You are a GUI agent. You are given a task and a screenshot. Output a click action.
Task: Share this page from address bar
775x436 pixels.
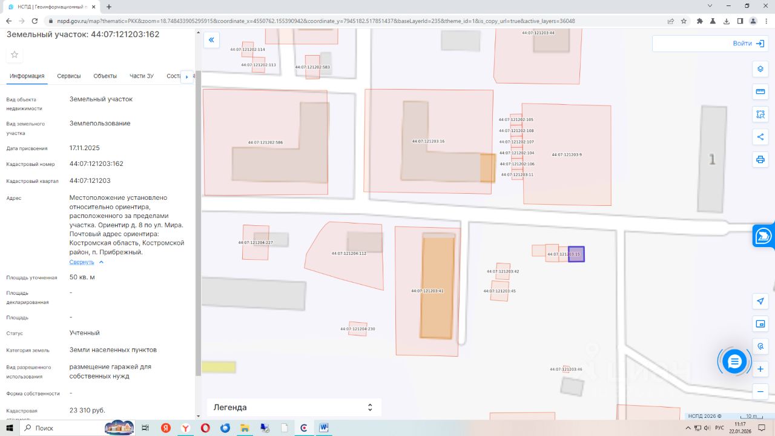tap(671, 21)
